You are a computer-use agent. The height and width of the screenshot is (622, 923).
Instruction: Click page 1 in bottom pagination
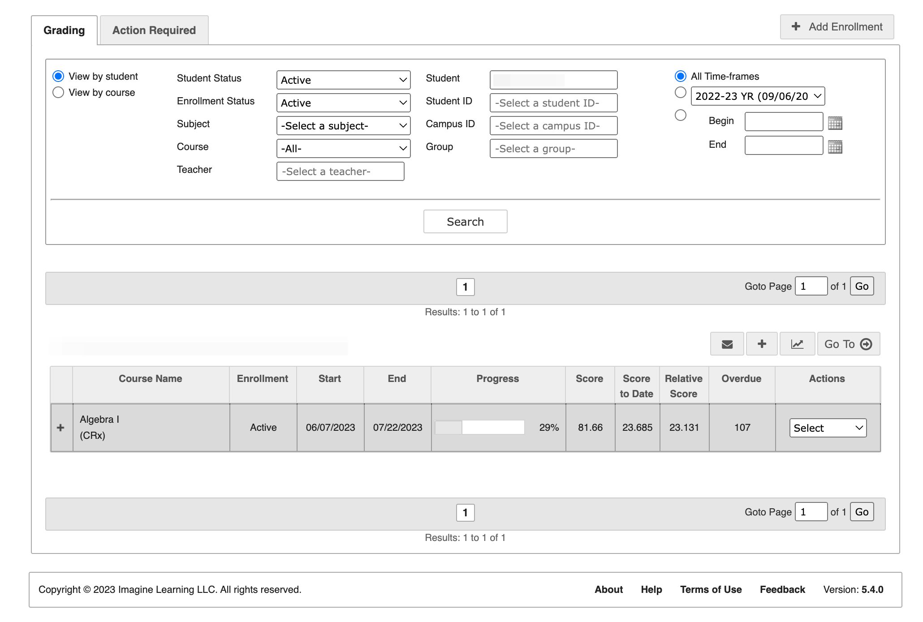pos(465,512)
